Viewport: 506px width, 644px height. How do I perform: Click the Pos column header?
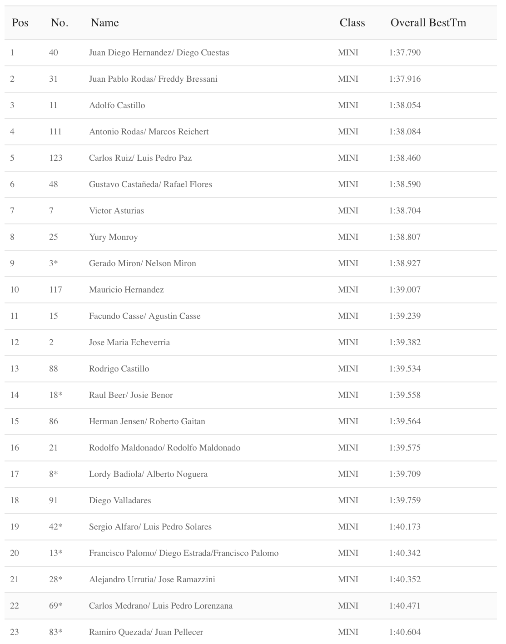(20, 23)
